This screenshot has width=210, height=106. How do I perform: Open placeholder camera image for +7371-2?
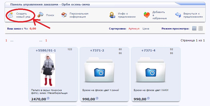click(99, 70)
